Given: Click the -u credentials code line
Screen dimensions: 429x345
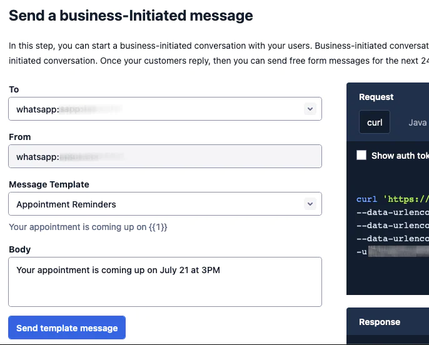Looking at the screenshot, I should [393, 251].
